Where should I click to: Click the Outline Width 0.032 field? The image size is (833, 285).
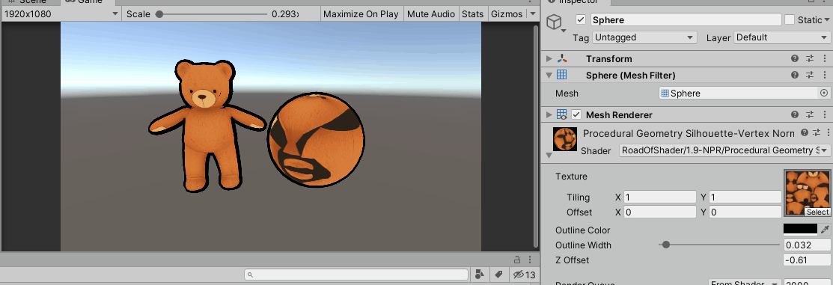coord(807,245)
